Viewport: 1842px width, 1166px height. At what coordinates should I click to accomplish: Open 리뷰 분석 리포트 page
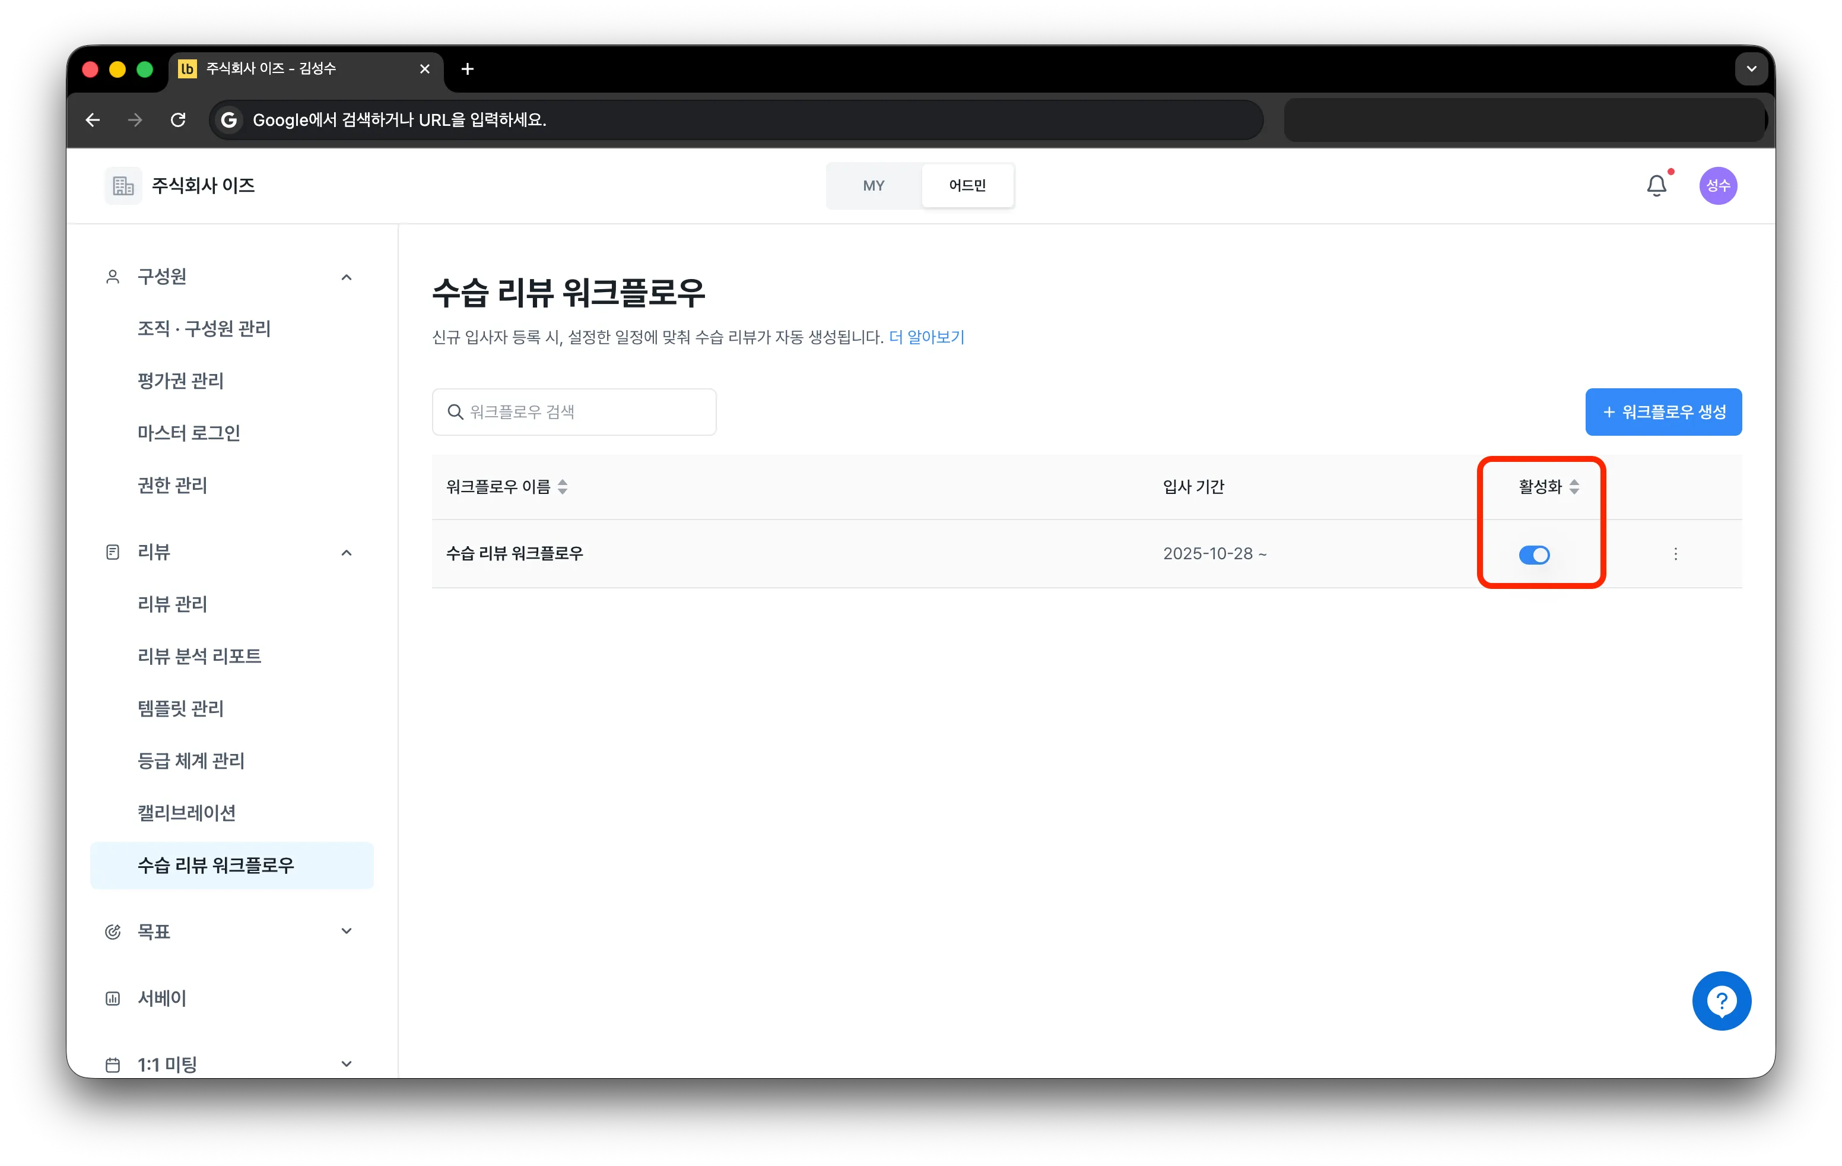[x=199, y=655]
